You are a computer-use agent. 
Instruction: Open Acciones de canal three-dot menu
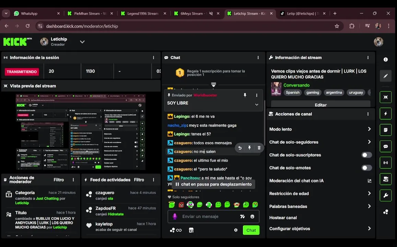pyautogui.click(x=368, y=114)
